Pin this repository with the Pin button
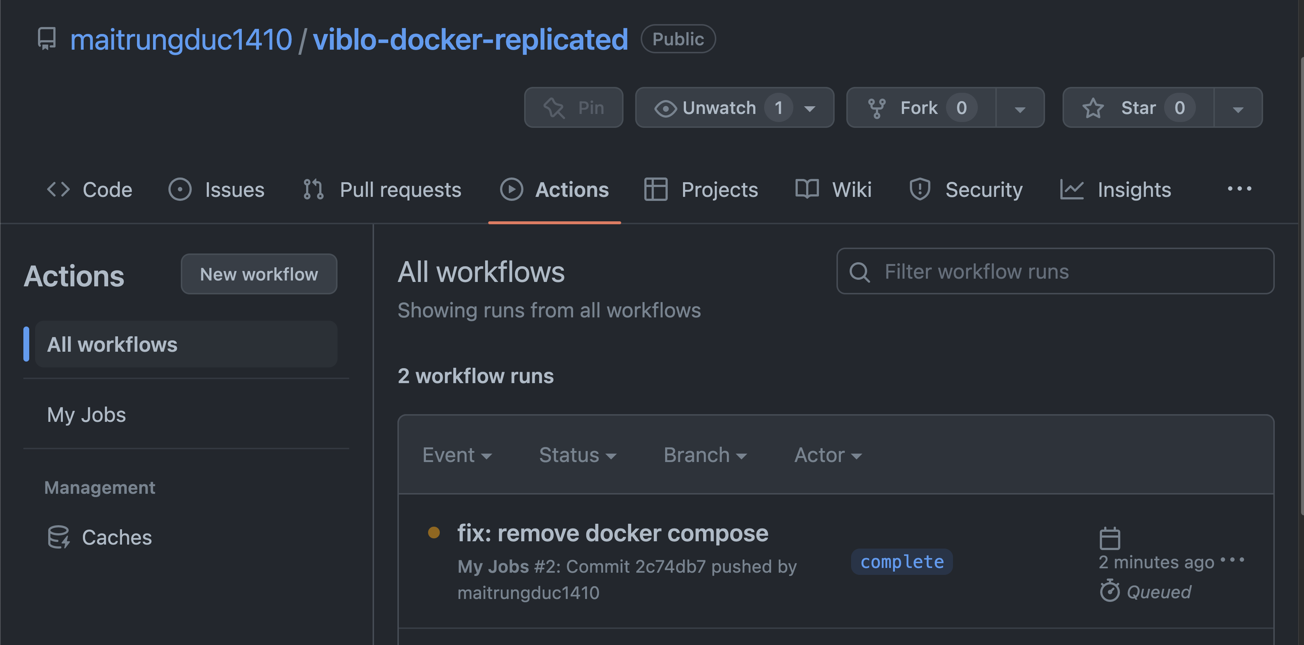 coord(573,107)
